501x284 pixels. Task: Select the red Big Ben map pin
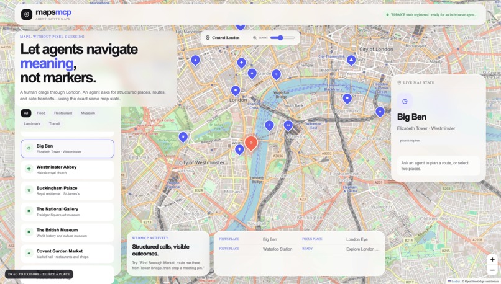pos(251,143)
